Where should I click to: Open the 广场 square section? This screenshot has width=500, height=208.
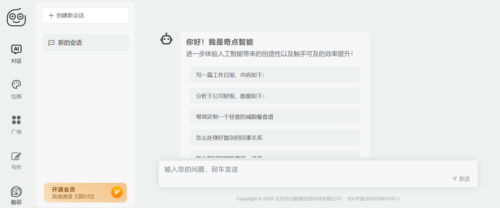[x=16, y=125]
